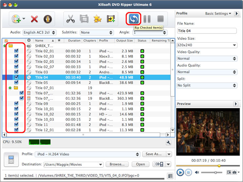
Task: Select the Title 12_01 row
Action: pyautogui.click(x=86, y=130)
